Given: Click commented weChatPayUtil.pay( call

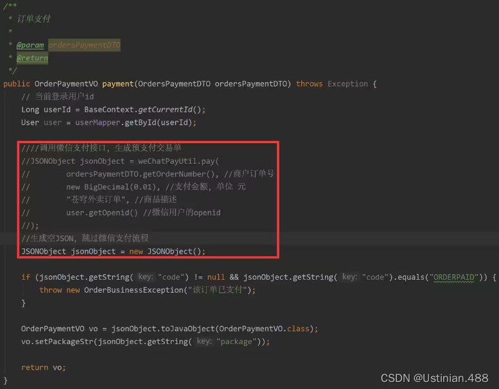Looking at the screenshot, I should [x=179, y=161].
